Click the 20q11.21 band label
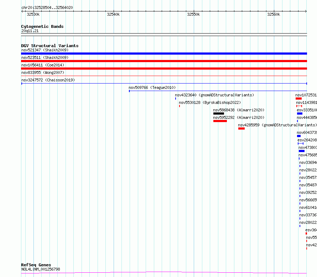317x277 pixels. (30, 31)
